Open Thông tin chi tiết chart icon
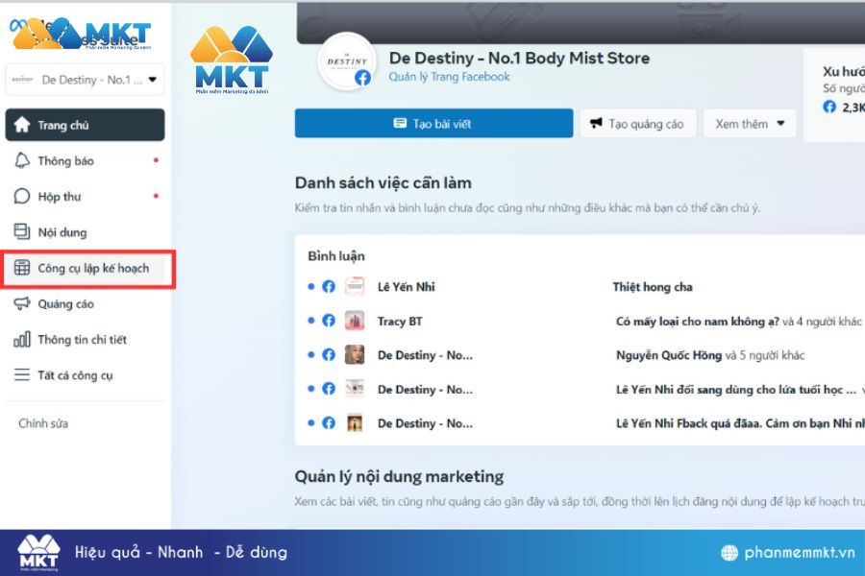The height and width of the screenshot is (576, 865). point(22,339)
